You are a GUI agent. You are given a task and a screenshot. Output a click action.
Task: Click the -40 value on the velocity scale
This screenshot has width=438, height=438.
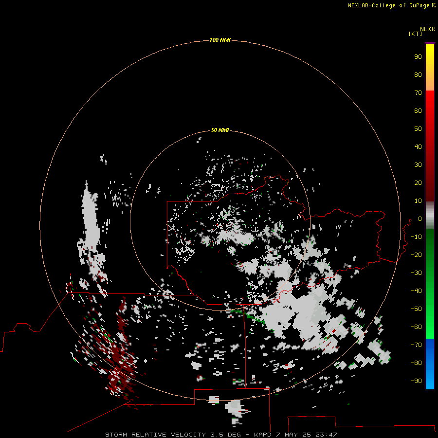tap(416, 291)
